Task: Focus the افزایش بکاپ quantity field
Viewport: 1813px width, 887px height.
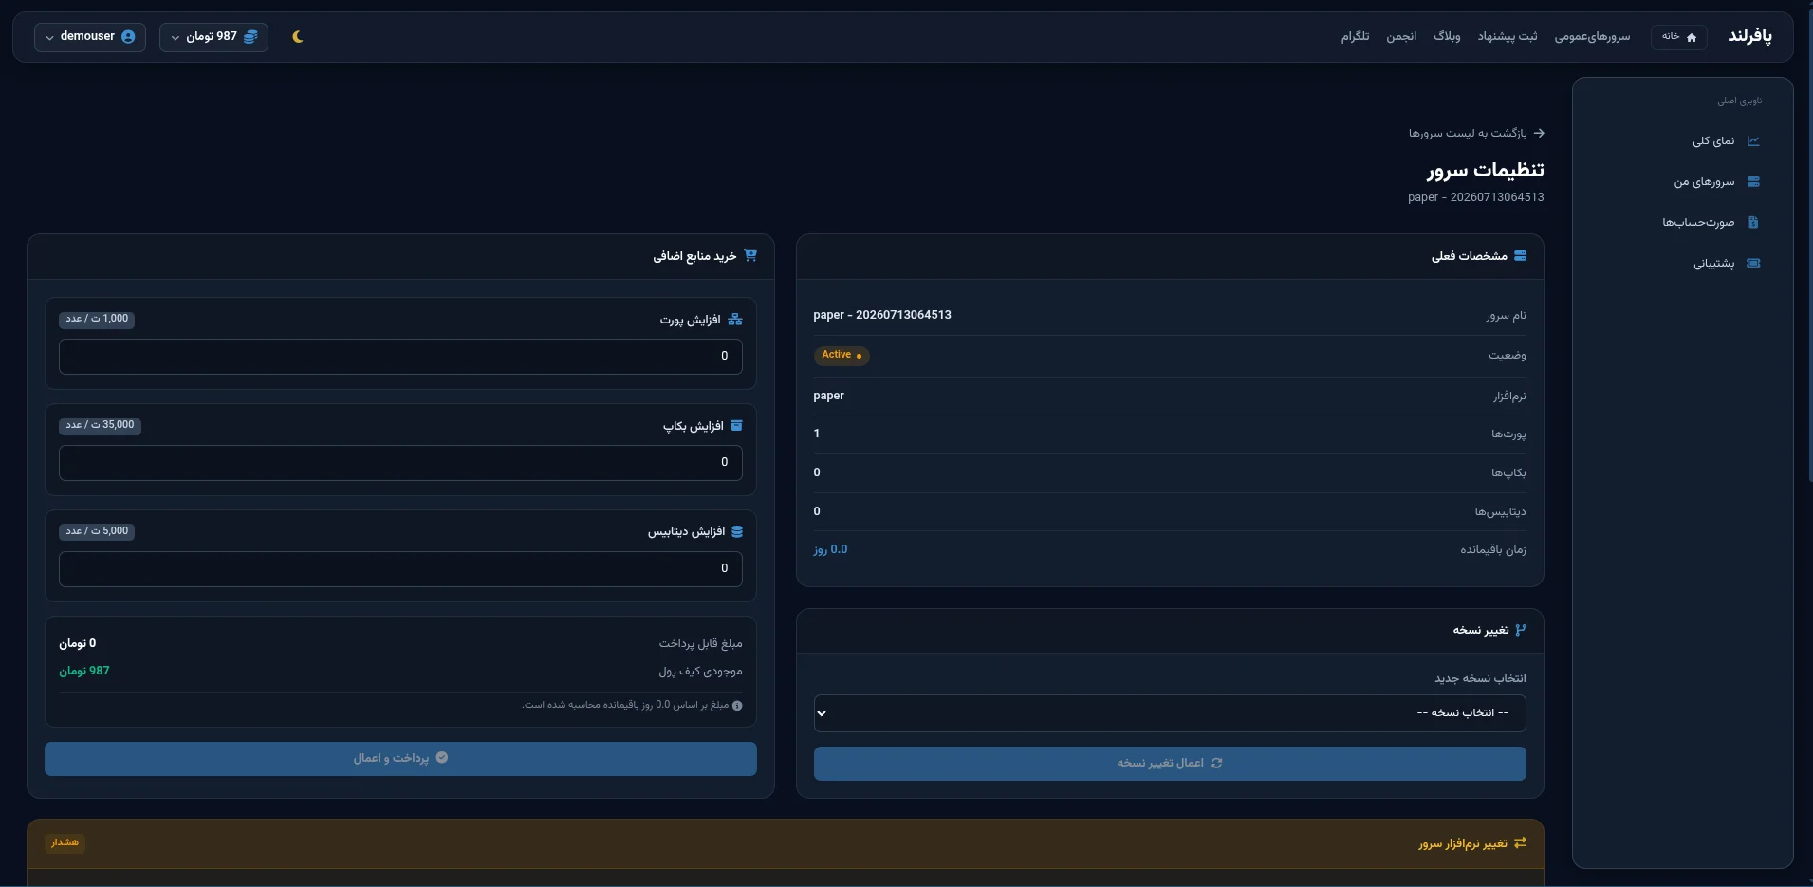Action: click(x=400, y=463)
